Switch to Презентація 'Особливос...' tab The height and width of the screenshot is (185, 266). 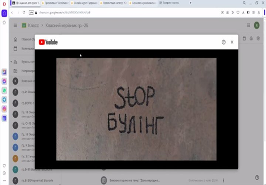pyautogui.click(x=55, y=3)
